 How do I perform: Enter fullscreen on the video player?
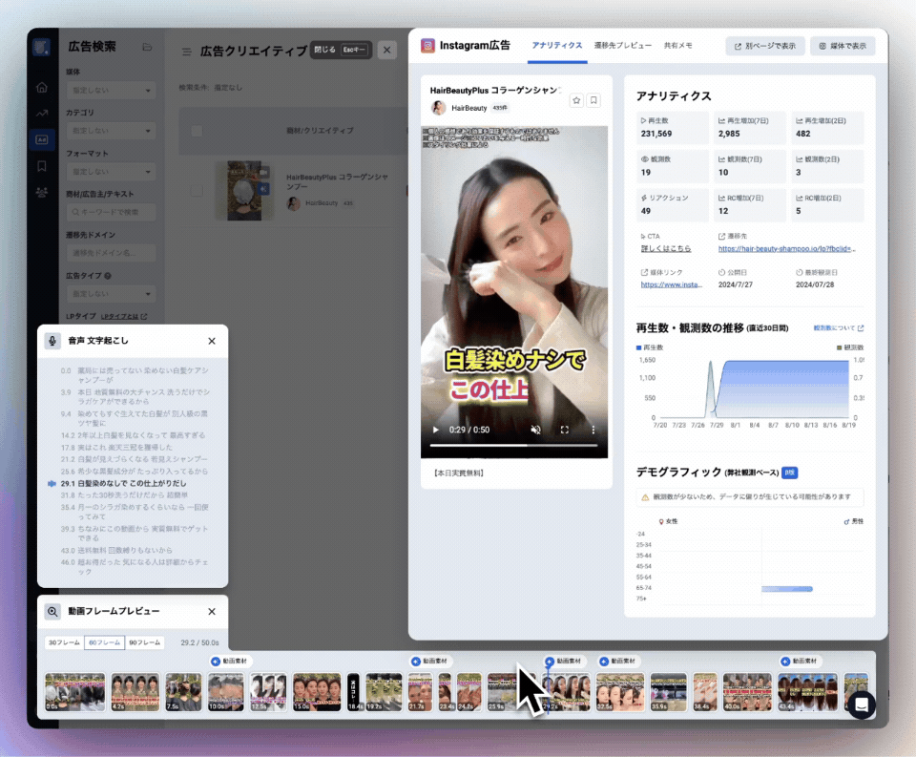564,430
